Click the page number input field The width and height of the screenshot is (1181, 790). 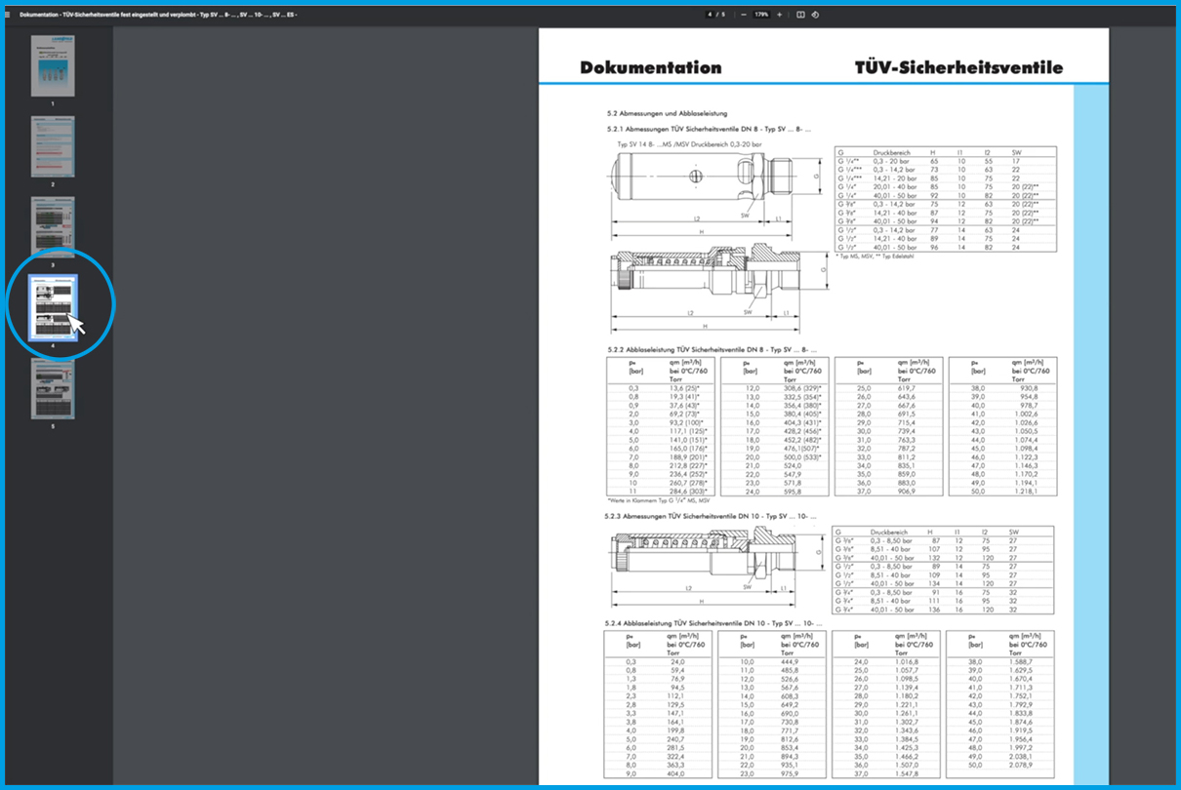click(x=711, y=15)
